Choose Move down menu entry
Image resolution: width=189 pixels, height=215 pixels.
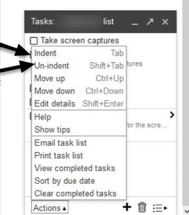[79, 91]
